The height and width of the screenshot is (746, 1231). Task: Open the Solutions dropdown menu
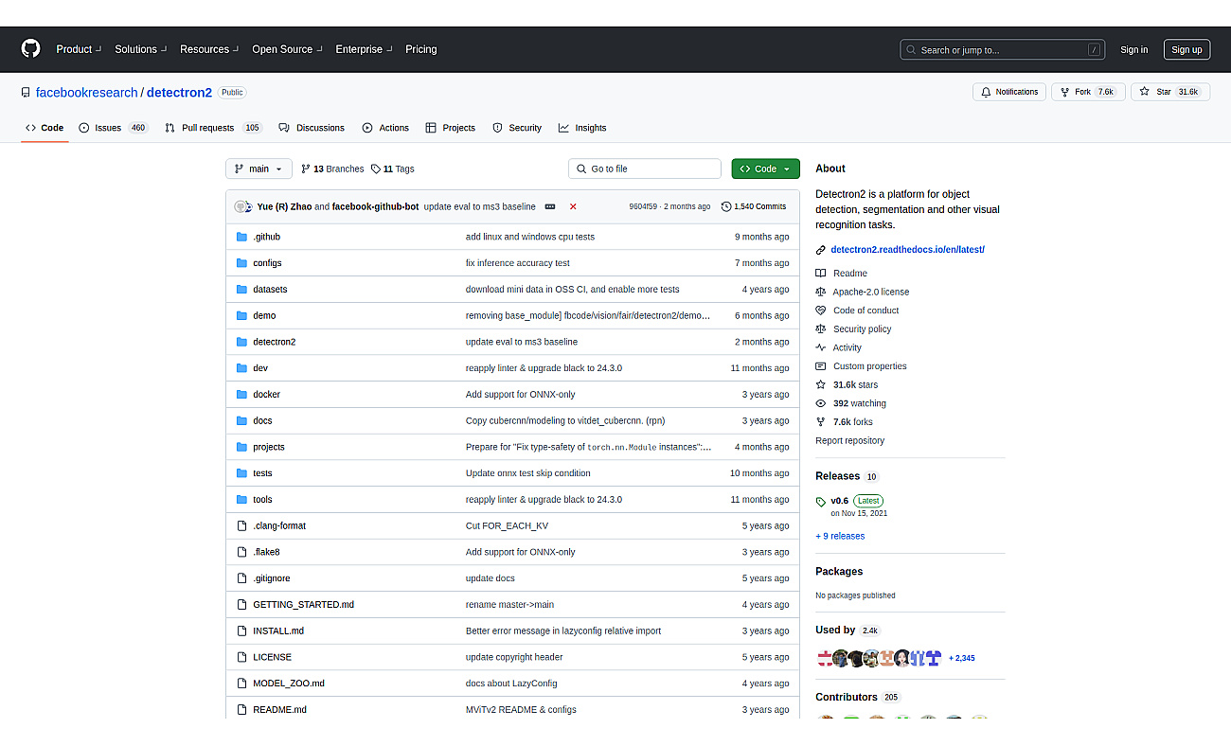(x=141, y=49)
